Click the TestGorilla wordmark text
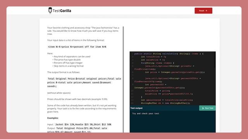This screenshot has height=139, width=248. point(62,11)
